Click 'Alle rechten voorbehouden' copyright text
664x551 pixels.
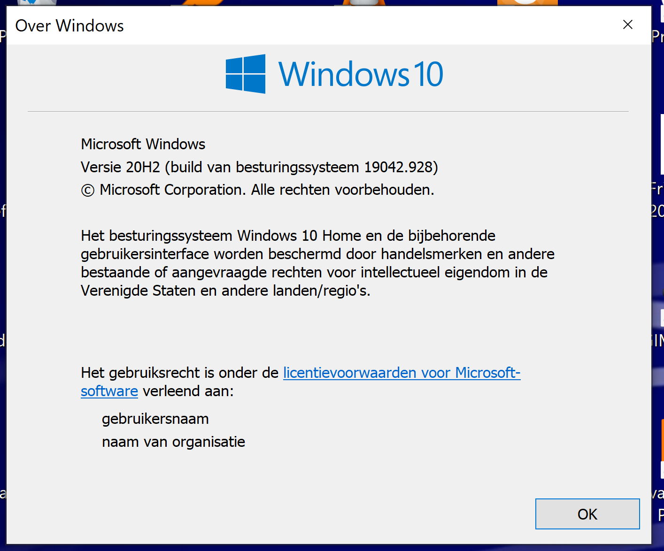click(x=342, y=190)
